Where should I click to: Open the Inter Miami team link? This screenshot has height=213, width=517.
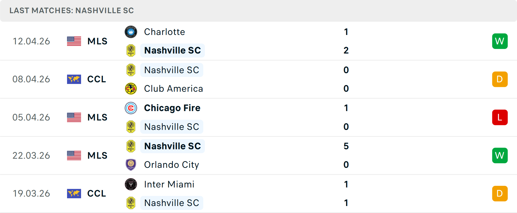169,184
